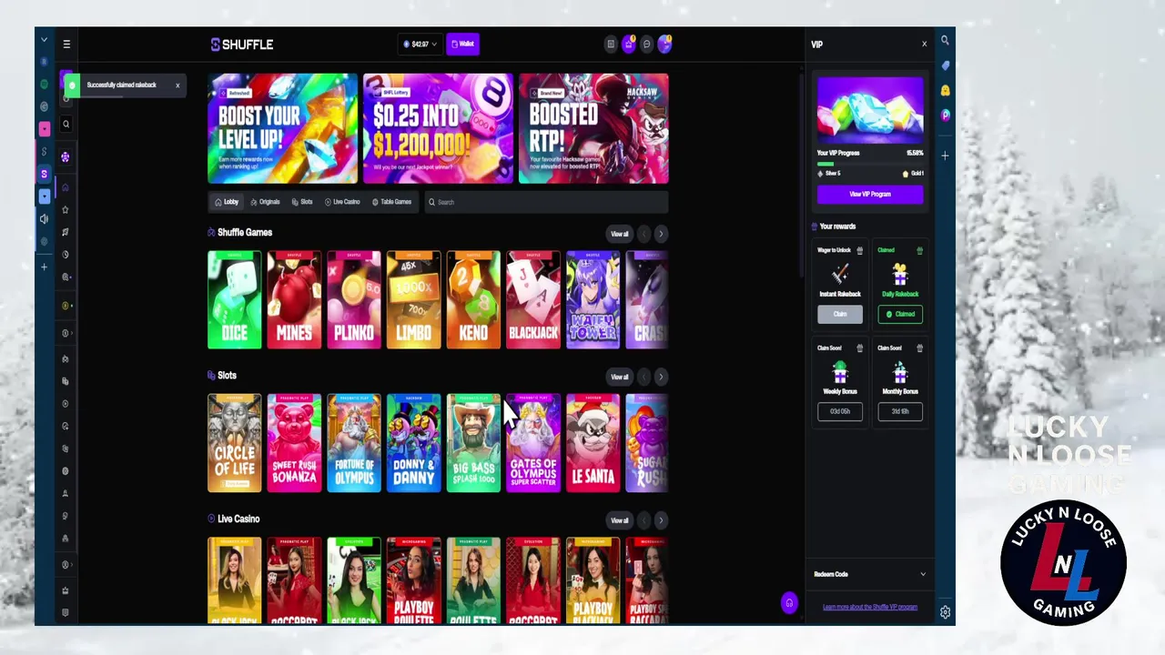Click the Shuffle logo

point(242,44)
